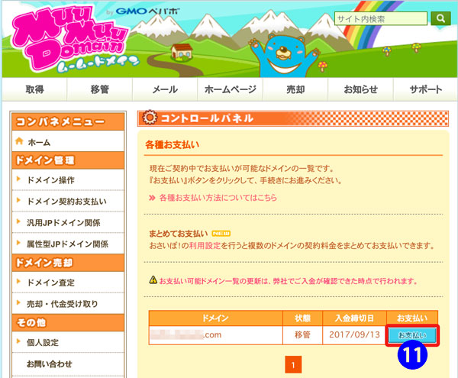Click the arrow icon beside 個人設定

tap(18, 341)
